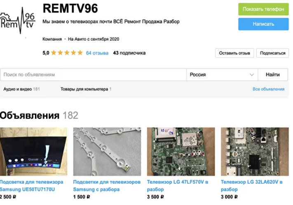This screenshot has height=205, width=293.
Task: Click the five-star rating icons
Action: (67, 53)
